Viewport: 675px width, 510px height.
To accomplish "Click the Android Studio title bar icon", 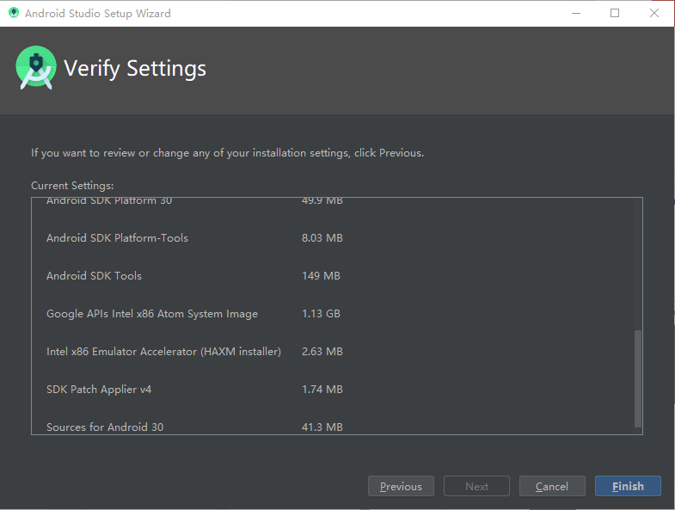I will click(14, 13).
